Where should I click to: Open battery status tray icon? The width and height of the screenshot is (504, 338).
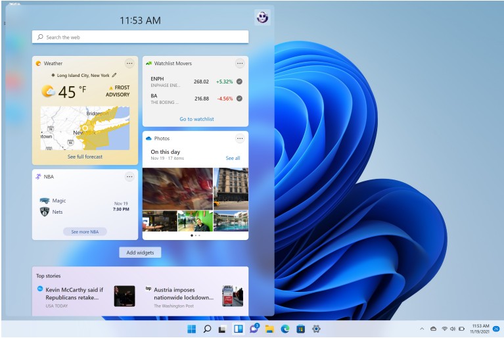click(461, 329)
